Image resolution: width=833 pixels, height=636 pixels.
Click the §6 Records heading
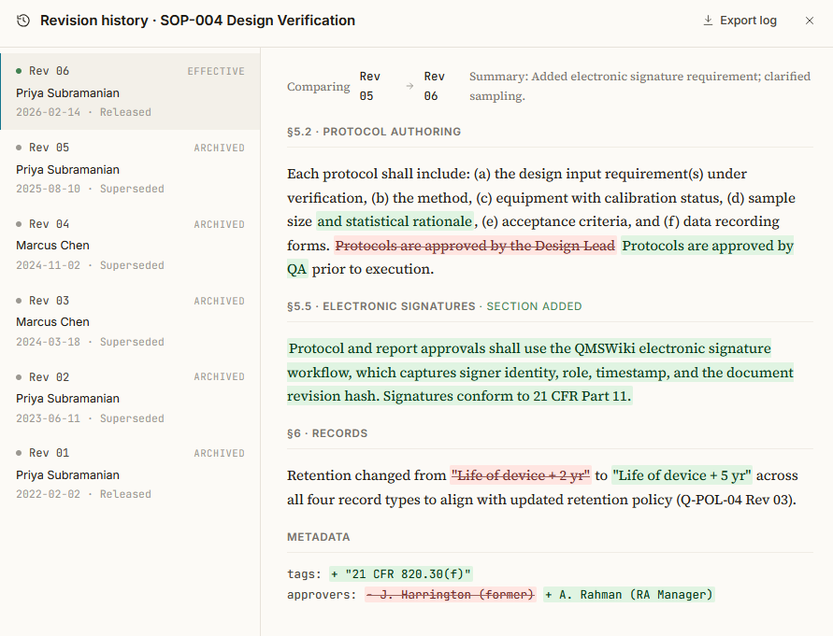(x=327, y=433)
